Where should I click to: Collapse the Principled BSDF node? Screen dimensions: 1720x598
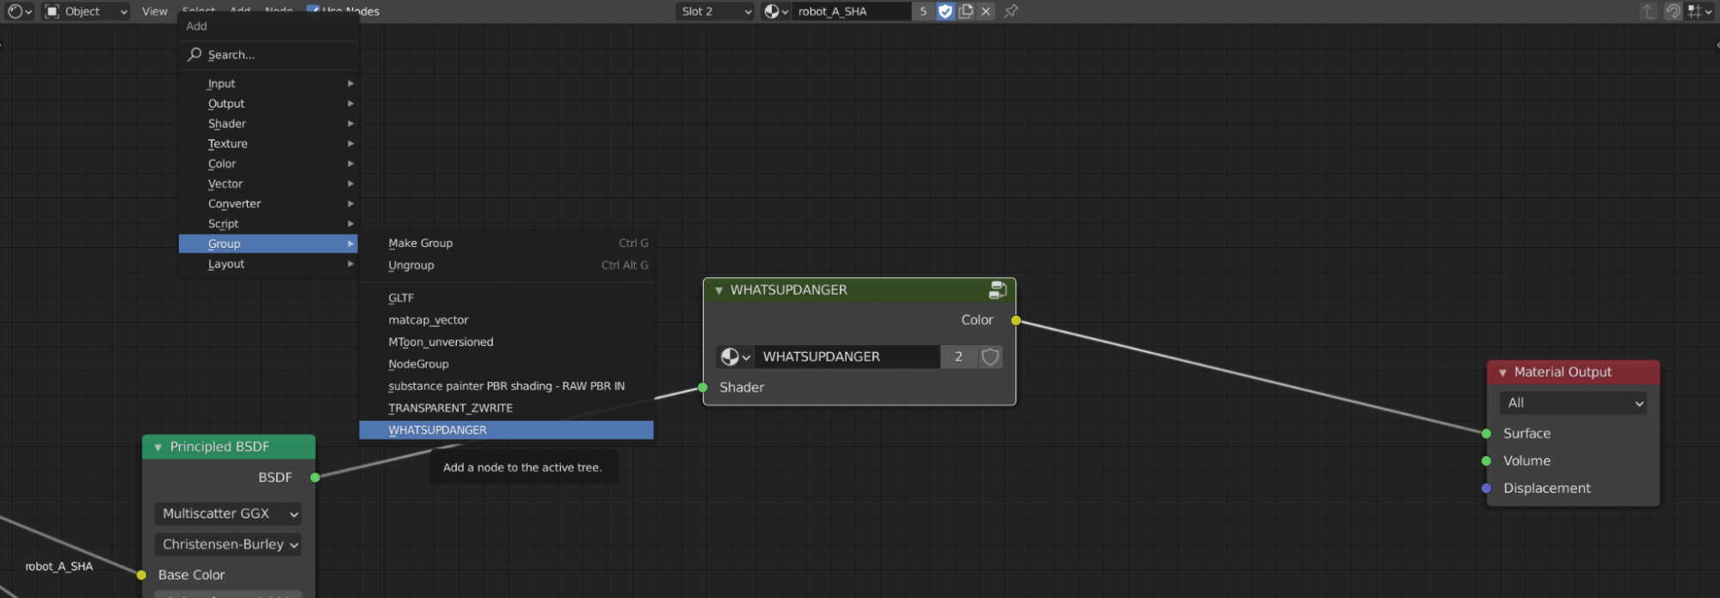click(157, 447)
